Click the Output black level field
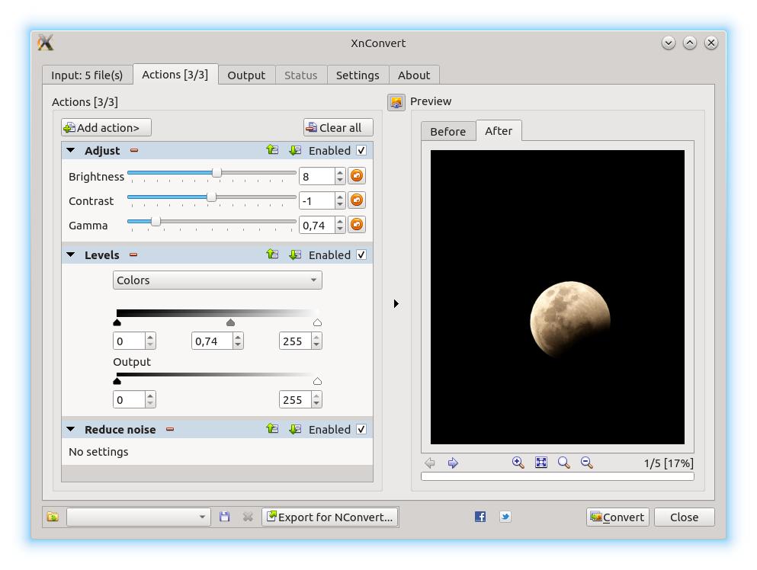Image resolution: width=757 pixels, height=570 pixels. tap(129, 399)
